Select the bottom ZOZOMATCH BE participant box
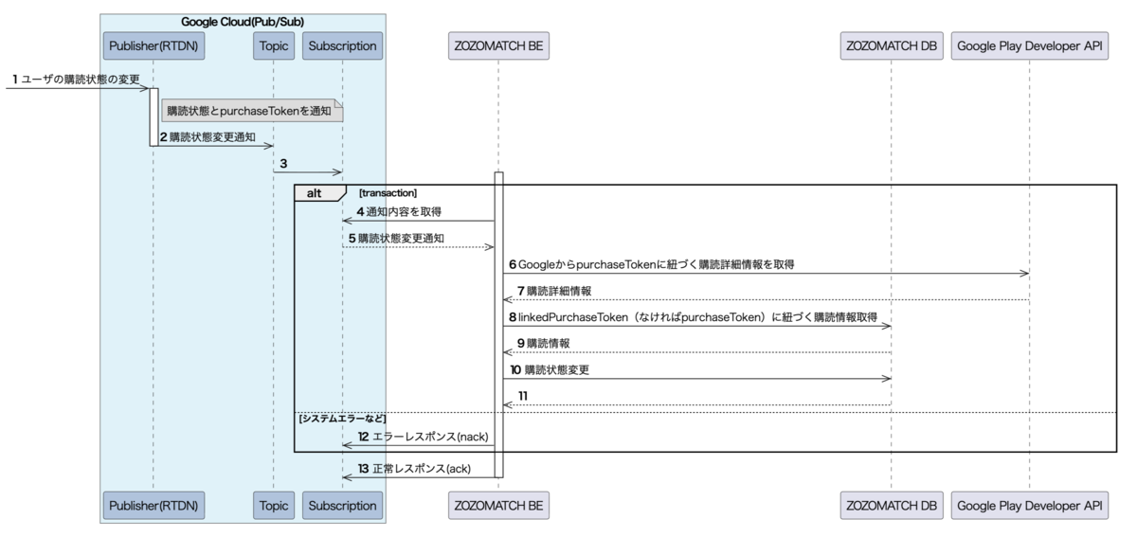The width and height of the screenshot is (1137, 537). [498, 506]
